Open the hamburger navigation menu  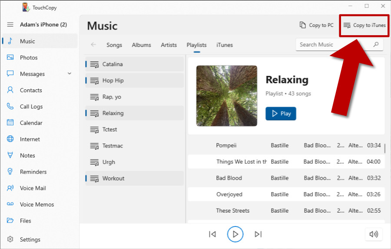pos(10,24)
